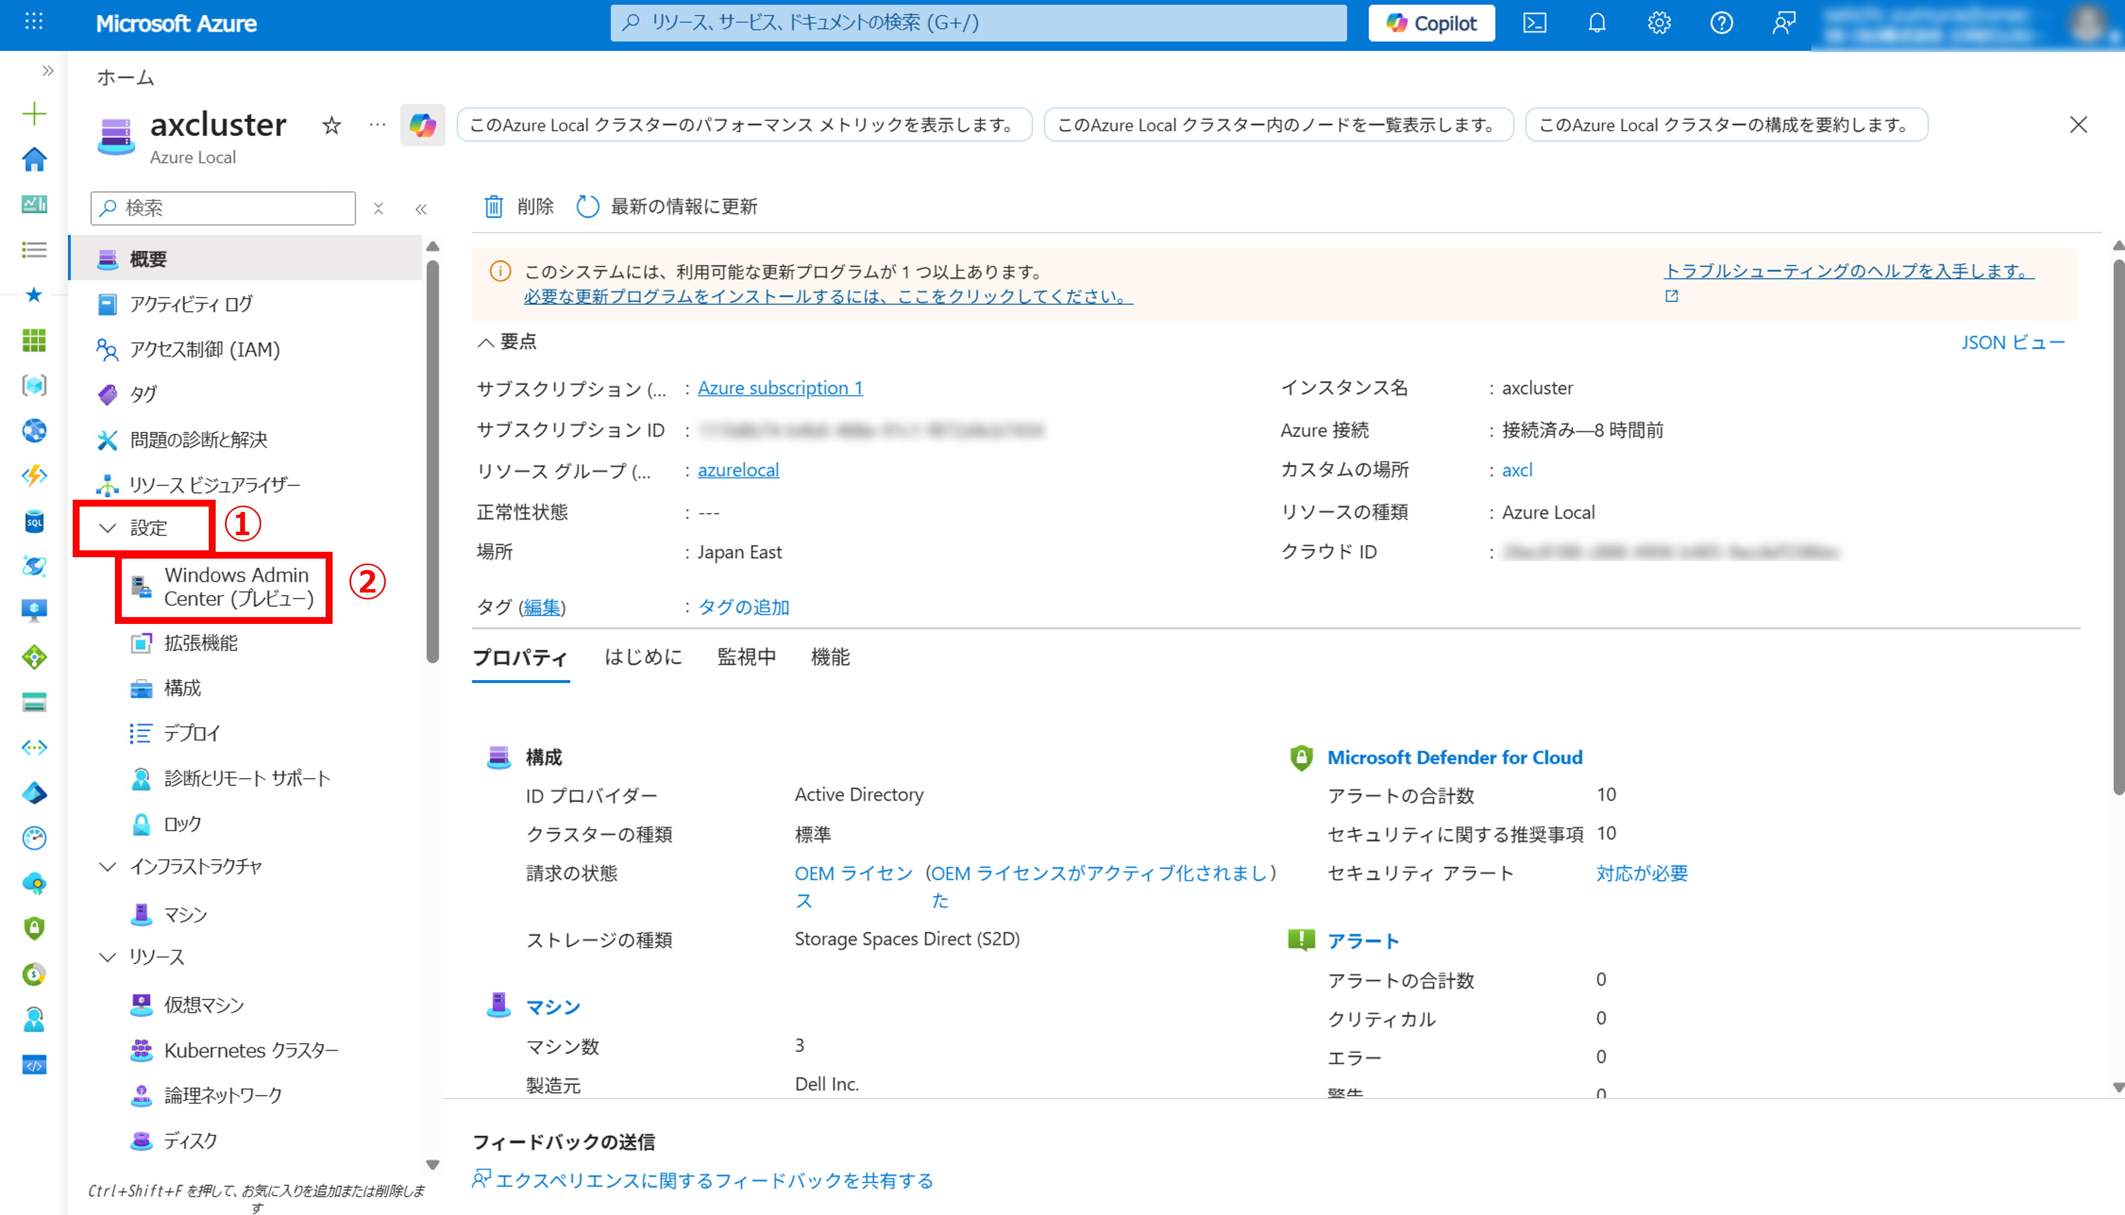Screen dimensions: 2125x1215
Task: Switch to the プロパティ tab
Action: (520, 657)
